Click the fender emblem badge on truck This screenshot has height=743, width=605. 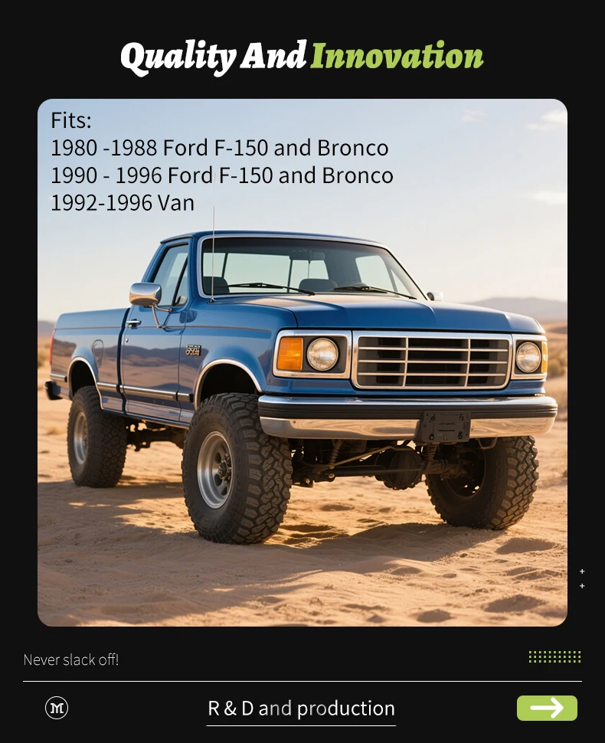click(193, 351)
